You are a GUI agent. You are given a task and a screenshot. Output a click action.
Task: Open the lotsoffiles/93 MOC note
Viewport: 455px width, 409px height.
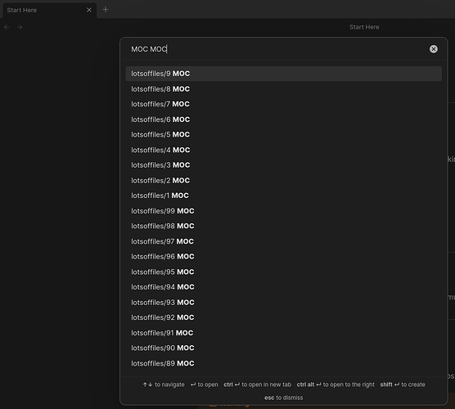tap(283, 303)
